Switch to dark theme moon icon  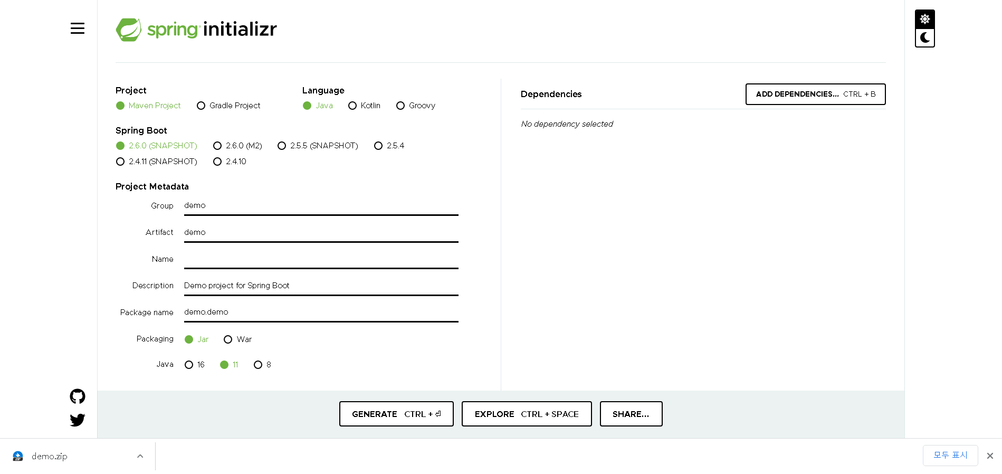[924, 38]
